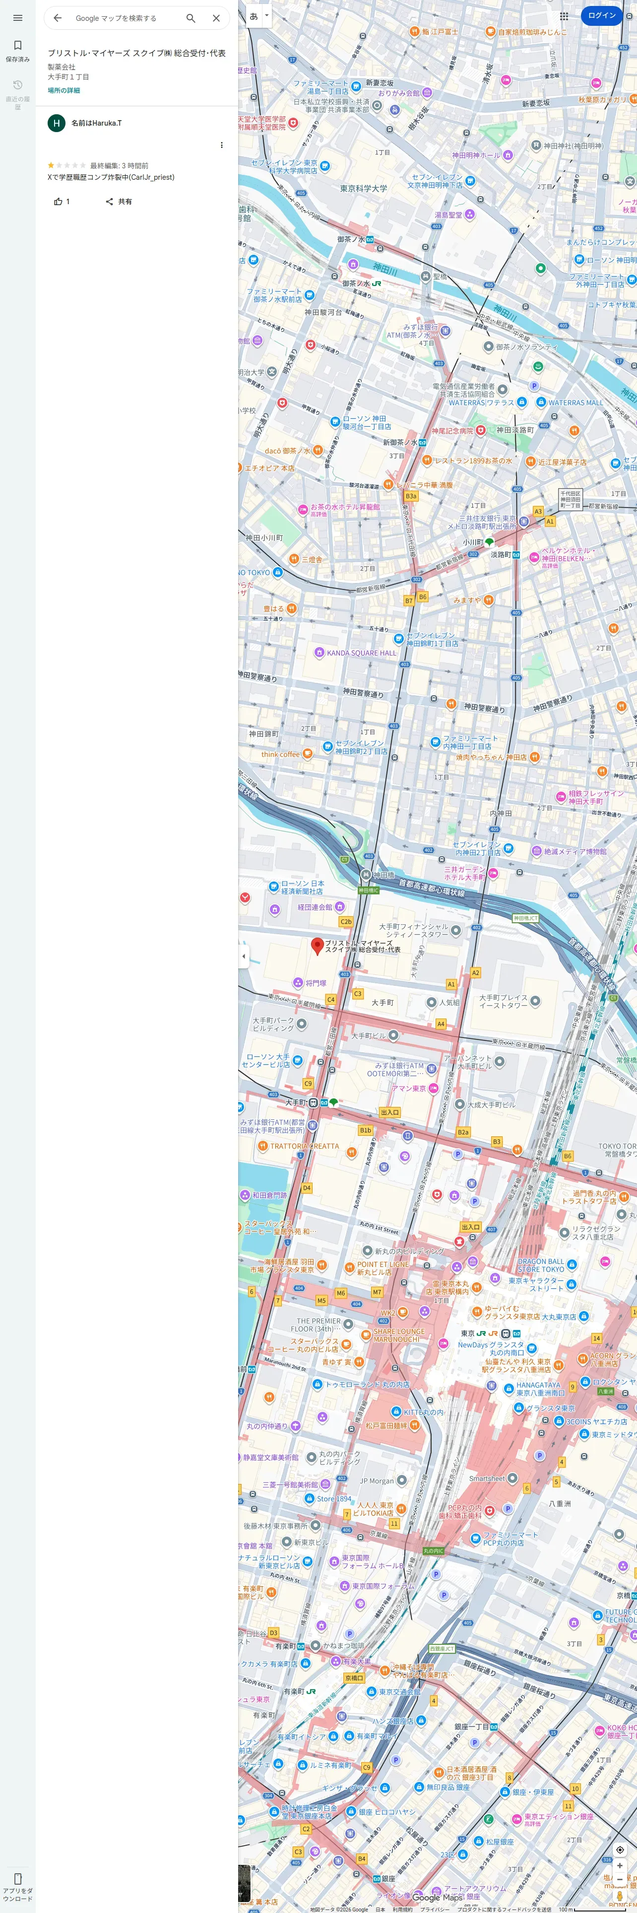Screen dimensions: 637x1913
Task: Open the hamburger main menu
Action: 18,18
